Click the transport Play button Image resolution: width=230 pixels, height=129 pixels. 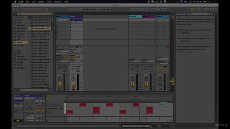pos(85,9)
